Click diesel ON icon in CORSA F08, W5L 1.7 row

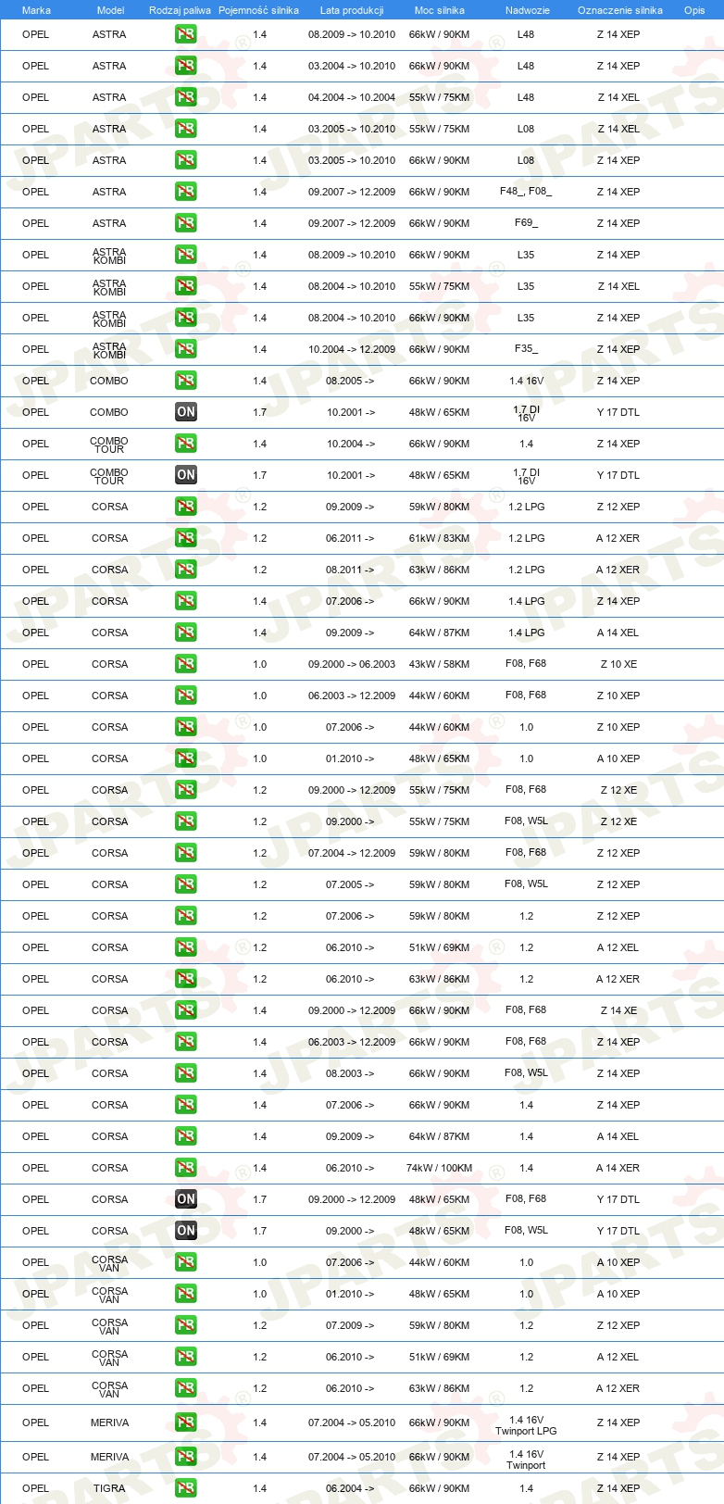[x=186, y=1231]
